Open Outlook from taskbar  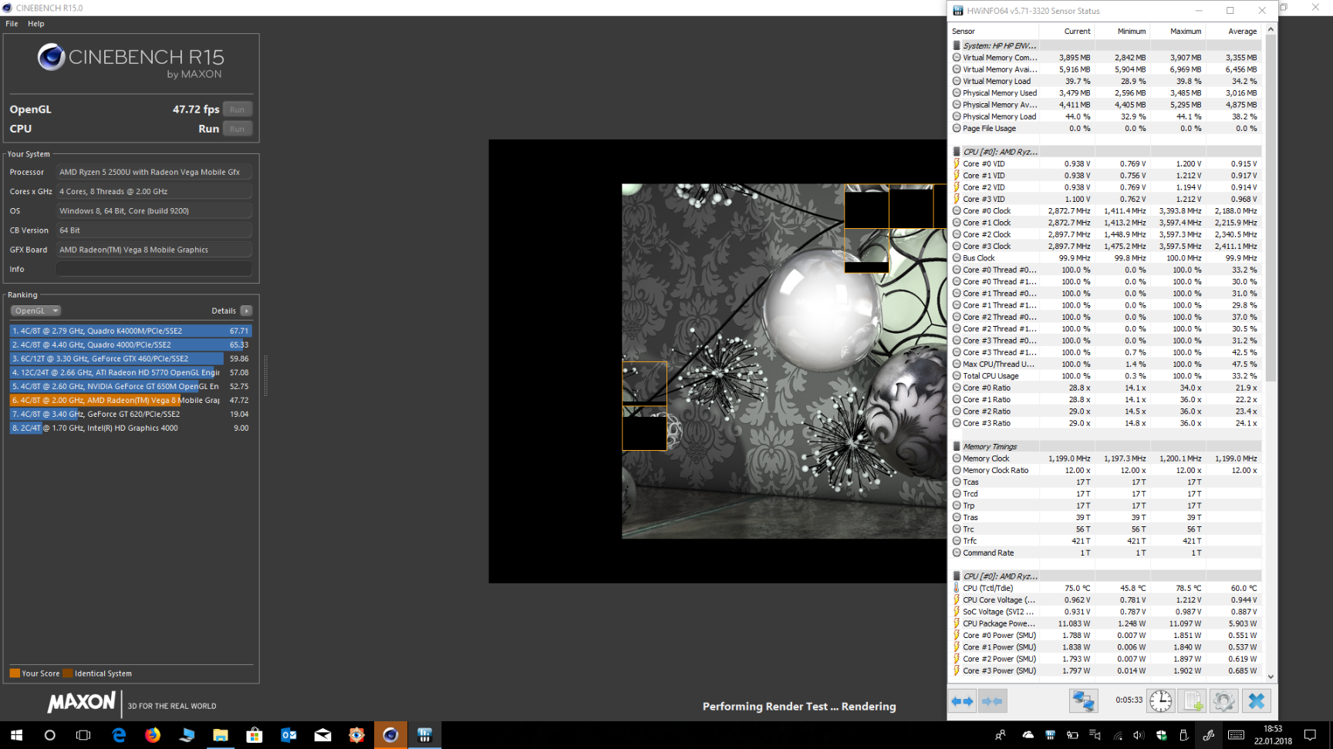pos(289,735)
